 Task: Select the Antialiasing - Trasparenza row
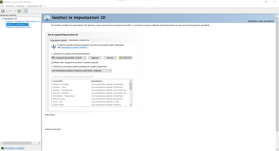[x=90, y=96]
